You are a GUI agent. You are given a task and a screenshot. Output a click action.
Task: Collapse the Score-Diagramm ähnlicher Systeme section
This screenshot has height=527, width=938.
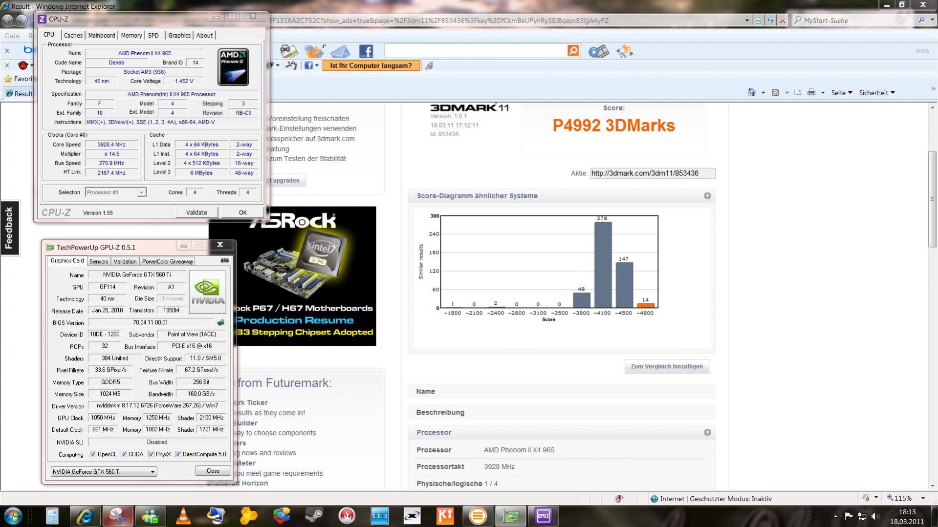[x=707, y=196]
